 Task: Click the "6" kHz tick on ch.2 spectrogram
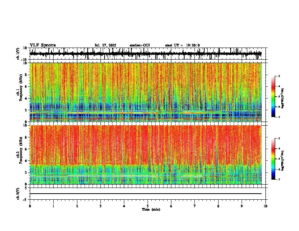26,149
